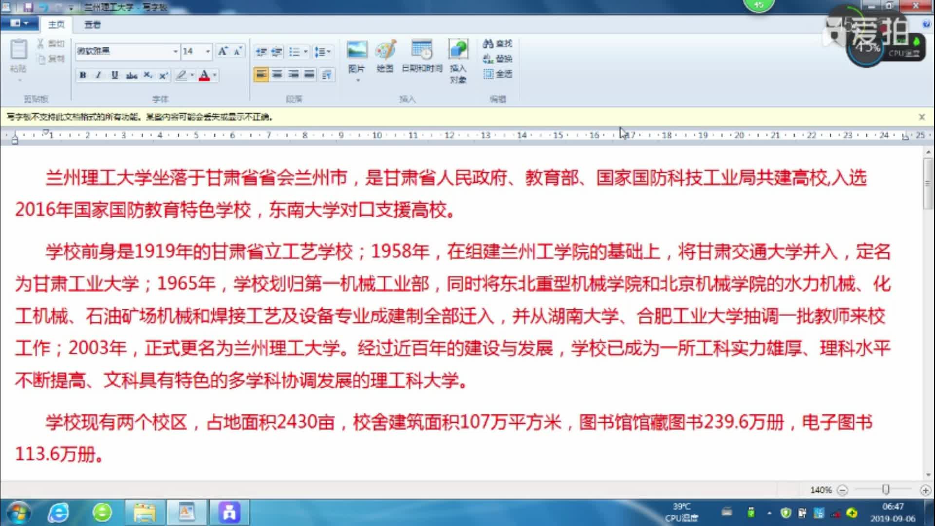Click the shrink font (smaller A) icon

238,51
